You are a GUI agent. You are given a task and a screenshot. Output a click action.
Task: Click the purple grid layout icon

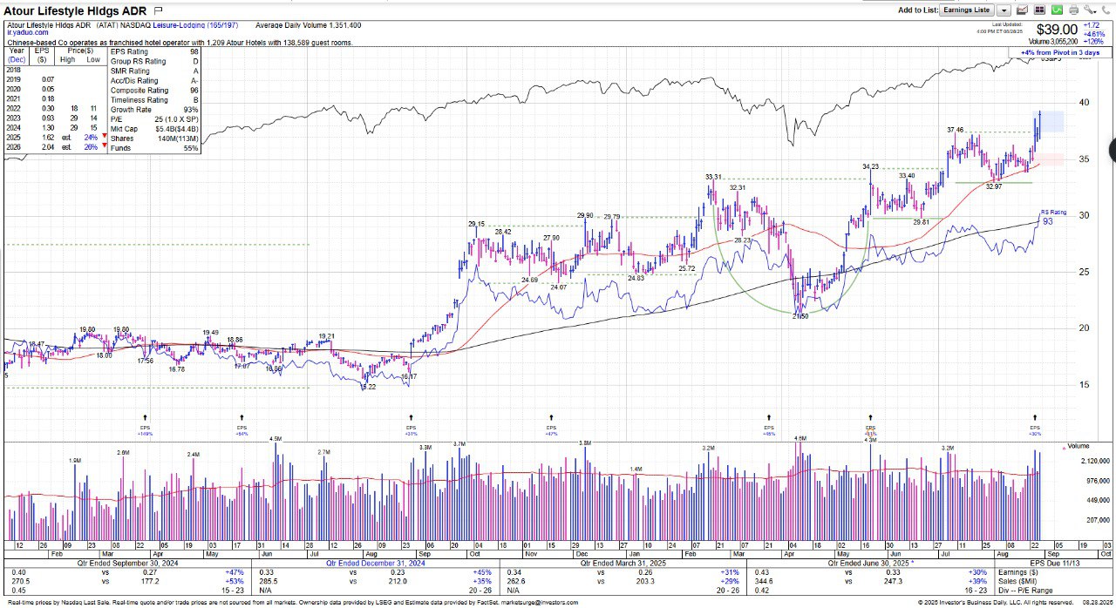point(1039,10)
